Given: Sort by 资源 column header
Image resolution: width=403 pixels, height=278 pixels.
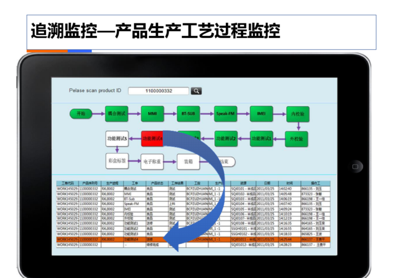Looking at the screenshot, I should 243,183.
